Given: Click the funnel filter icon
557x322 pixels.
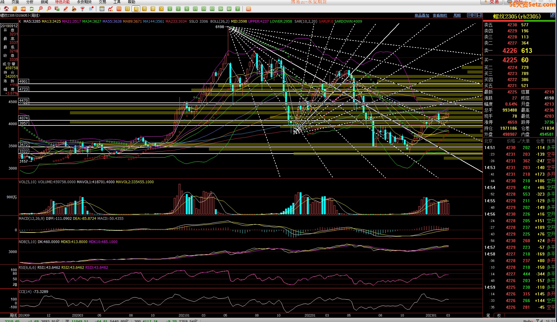Looking at the screenshot, I should click(x=82, y=9).
